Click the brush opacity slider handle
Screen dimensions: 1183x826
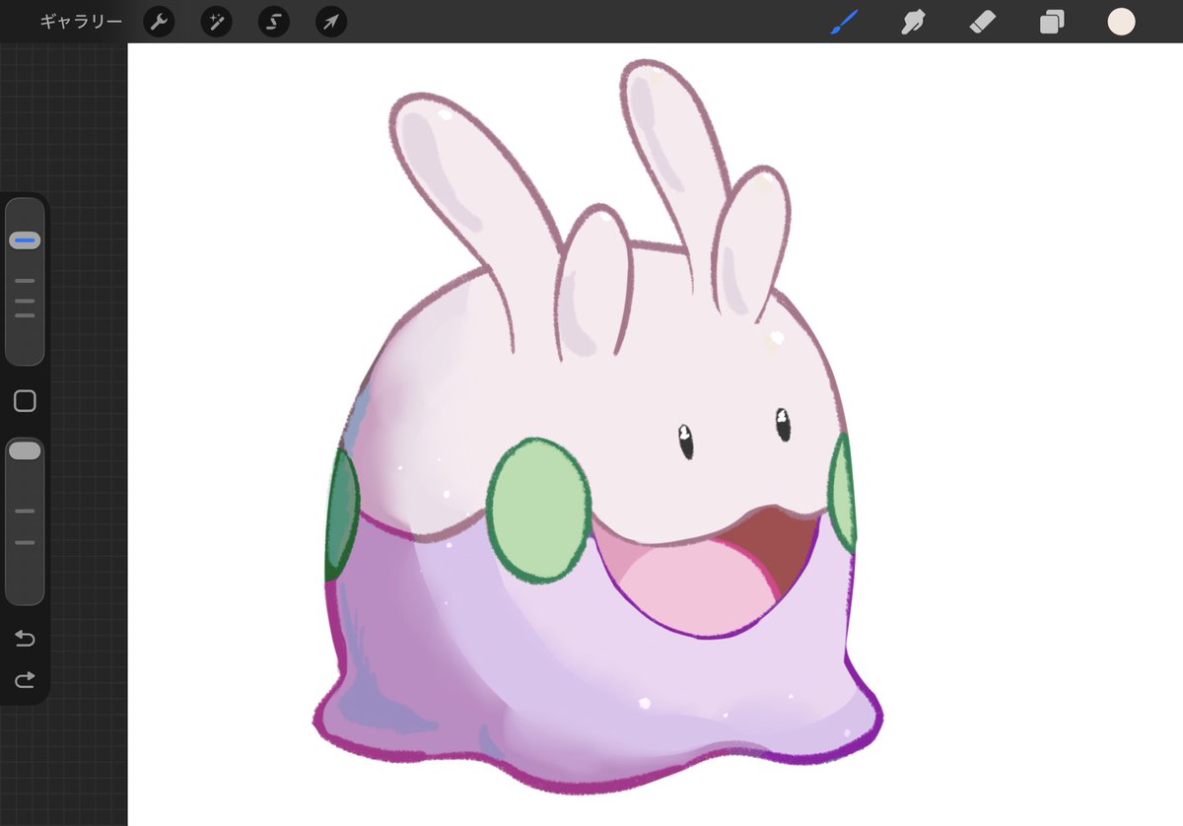coord(25,450)
